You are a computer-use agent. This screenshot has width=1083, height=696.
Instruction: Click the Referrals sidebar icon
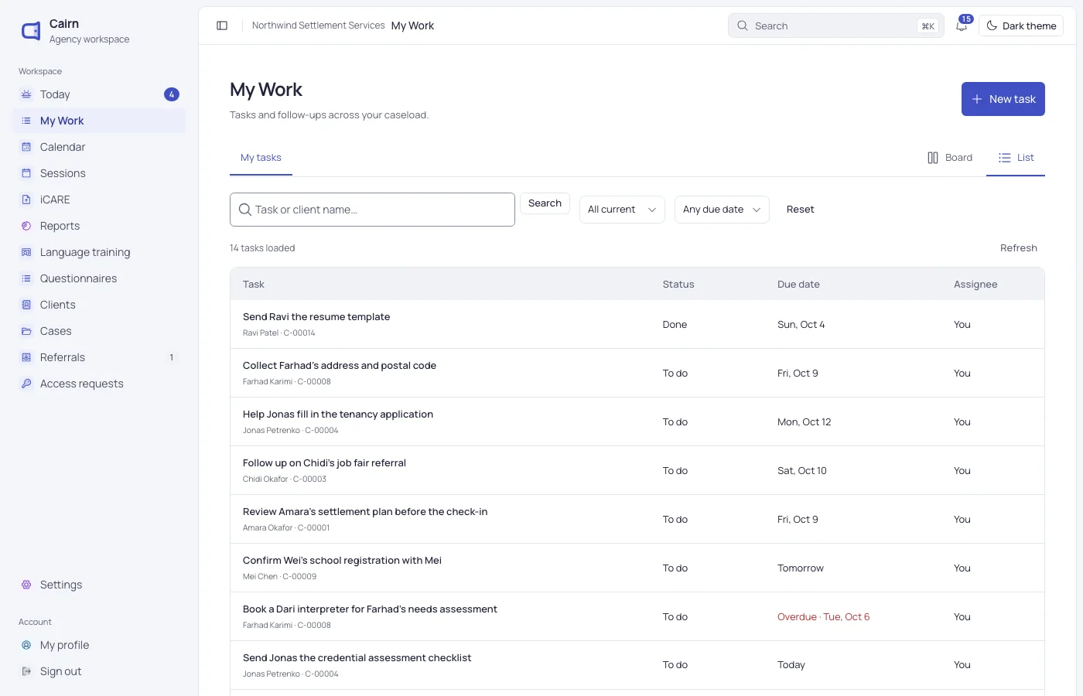pyautogui.click(x=26, y=357)
